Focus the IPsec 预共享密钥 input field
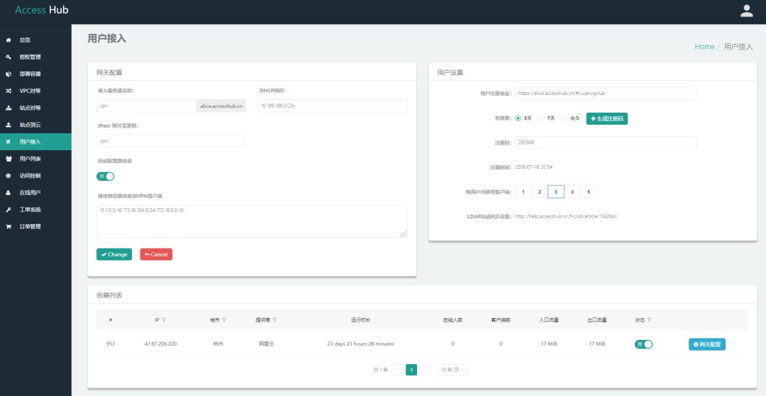The image size is (766, 396). 171,141
